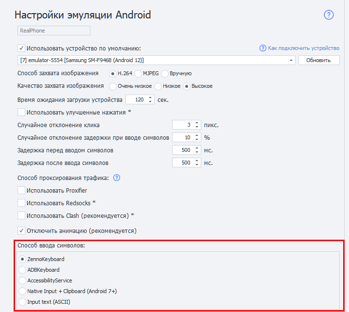Image resolution: width=349 pixels, height=312 pixels.
Task: Decrease random click deviation value
Action: tap(197, 127)
